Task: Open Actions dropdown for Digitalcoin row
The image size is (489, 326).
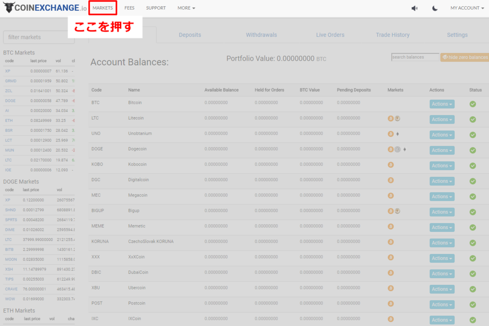Action: pos(442,181)
